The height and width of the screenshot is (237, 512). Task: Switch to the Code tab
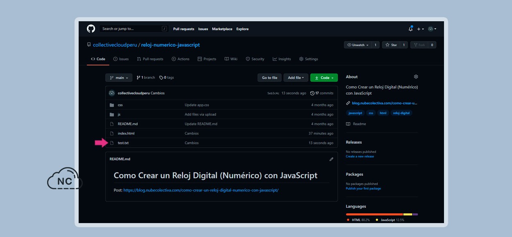98,59
